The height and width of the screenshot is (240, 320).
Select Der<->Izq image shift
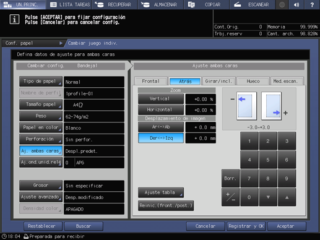coord(161,138)
